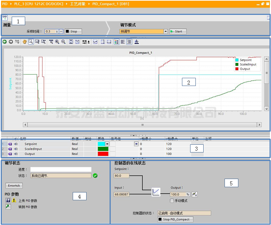Click the green back arrow in the trend toolbar

click(x=5, y=42)
